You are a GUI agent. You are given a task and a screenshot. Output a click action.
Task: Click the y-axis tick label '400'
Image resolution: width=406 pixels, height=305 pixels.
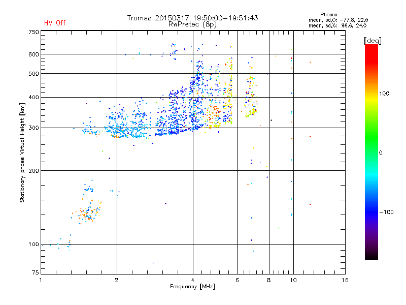coord(33,98)
